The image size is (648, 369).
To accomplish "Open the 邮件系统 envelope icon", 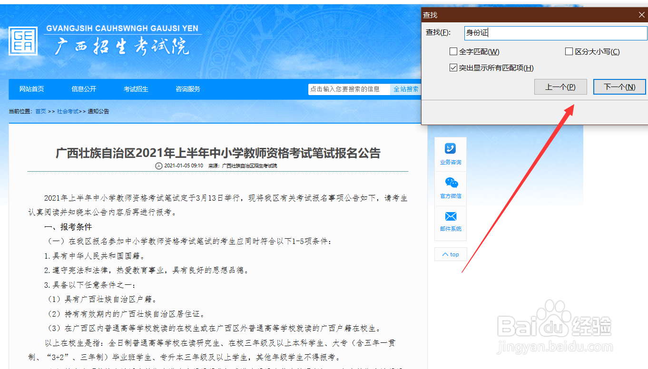I will pyautogui.click(x=451, y=216).
